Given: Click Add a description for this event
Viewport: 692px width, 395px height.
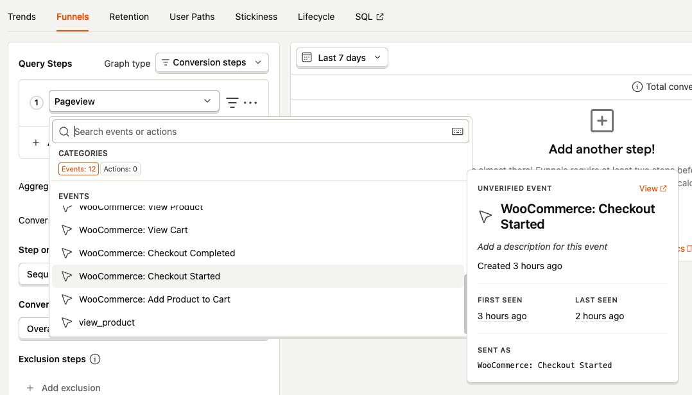Looking at the screenshot, I should click(x=542, y=247).
